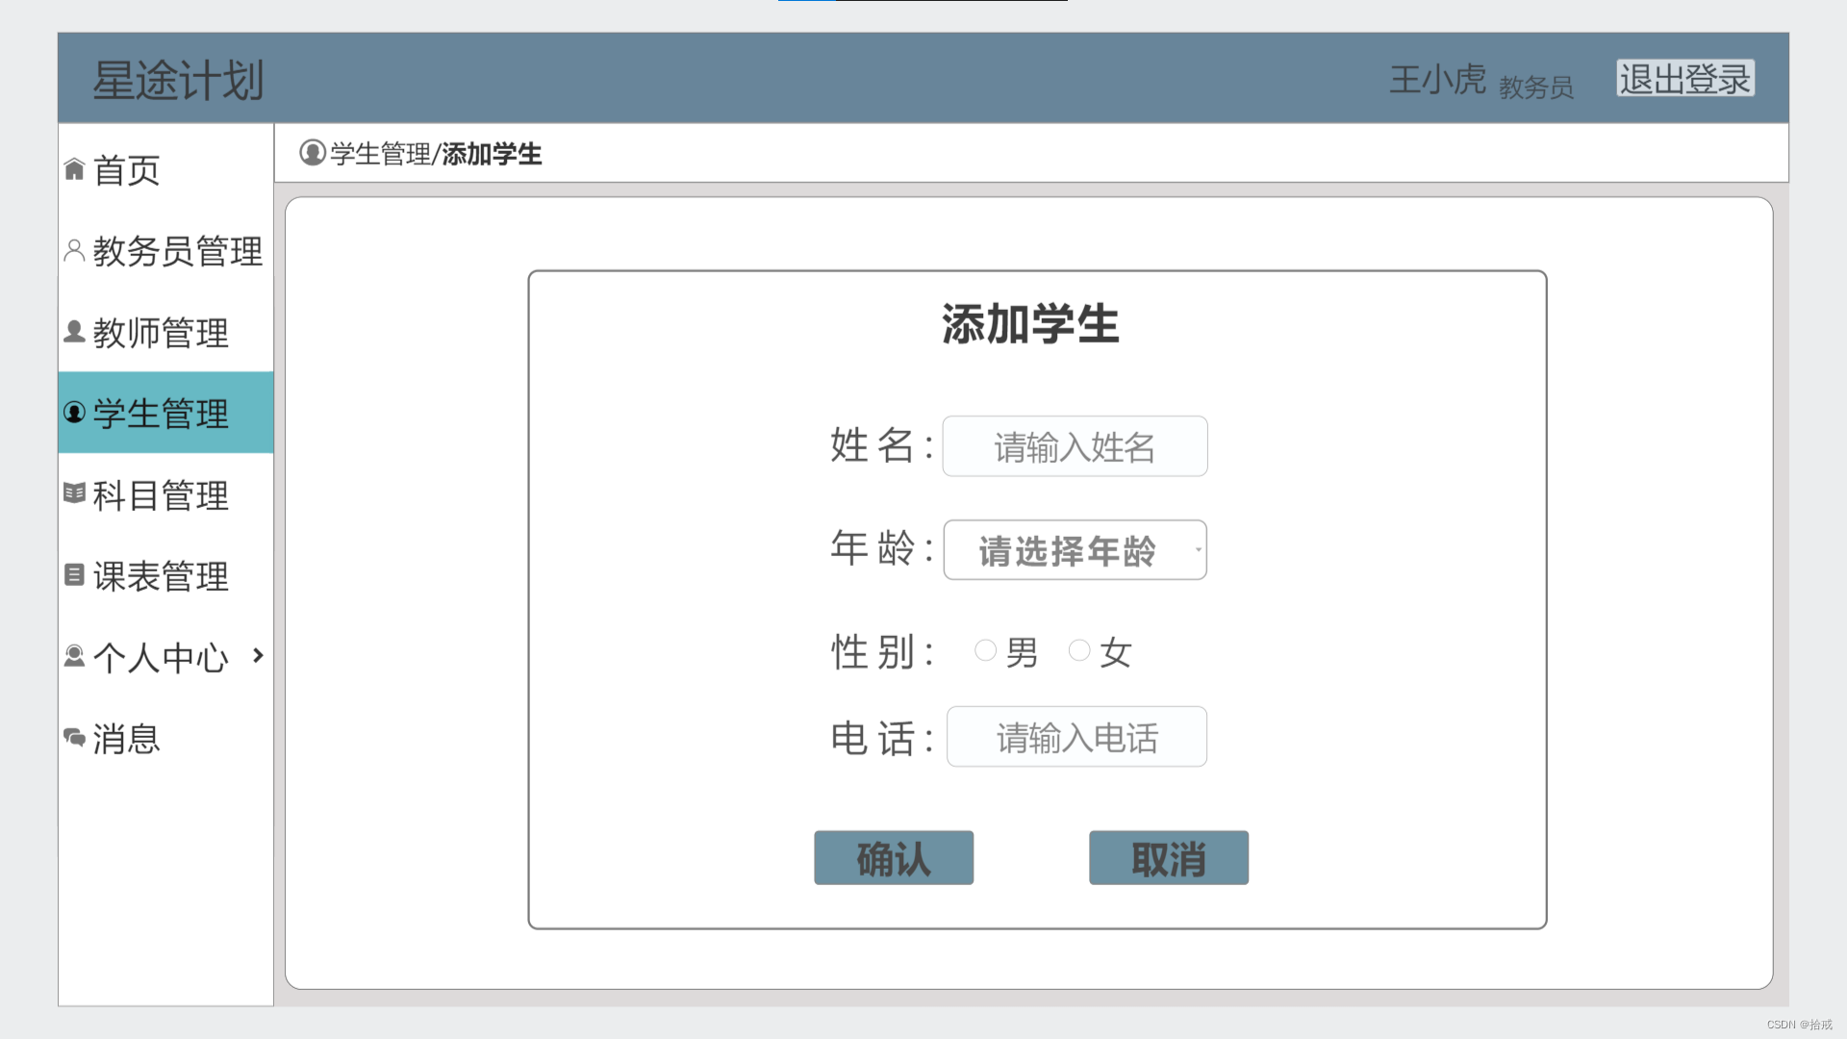Screen dimensions: 1847x1039
Task: Click the profile icon beside 个人中心
Action: click(x=74, y=656)
